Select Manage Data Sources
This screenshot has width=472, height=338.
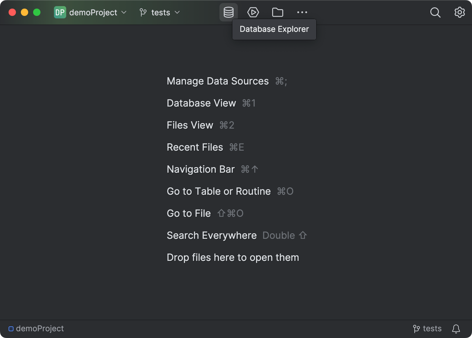[218, 81]
